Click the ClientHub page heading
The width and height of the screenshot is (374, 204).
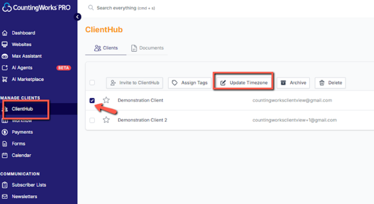[x=104, y=30]
